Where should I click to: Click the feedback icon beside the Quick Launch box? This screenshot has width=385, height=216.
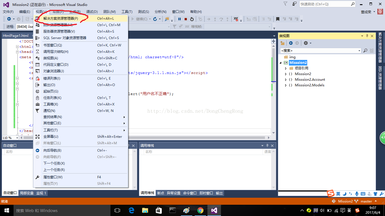click(295, 4)
